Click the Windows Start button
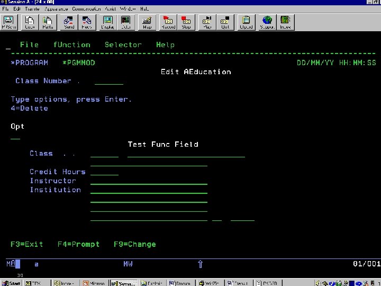This screenshot has width=381, height=286. click(x=11, y=283)
